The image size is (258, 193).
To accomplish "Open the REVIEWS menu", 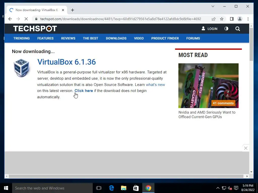I will pos(68,38).
